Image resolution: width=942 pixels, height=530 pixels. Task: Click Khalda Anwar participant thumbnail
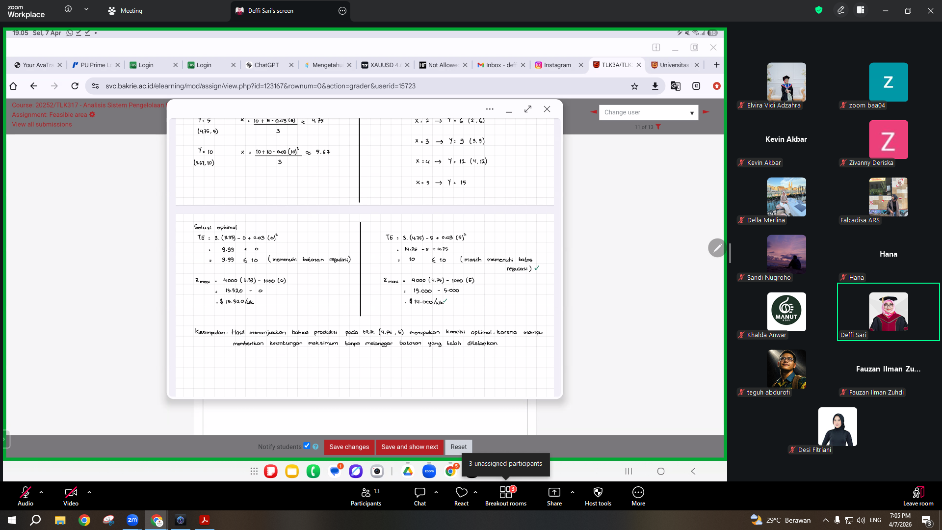786,312
